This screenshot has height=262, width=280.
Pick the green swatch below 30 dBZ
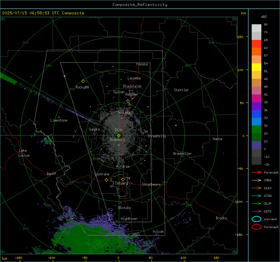256,130
